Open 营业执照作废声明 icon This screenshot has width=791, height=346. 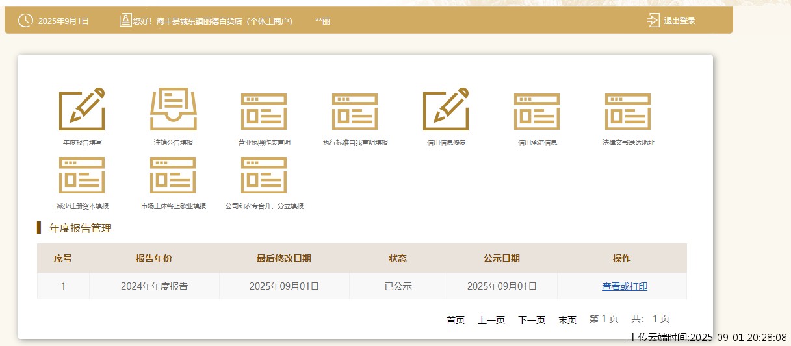tap(264, 112)
